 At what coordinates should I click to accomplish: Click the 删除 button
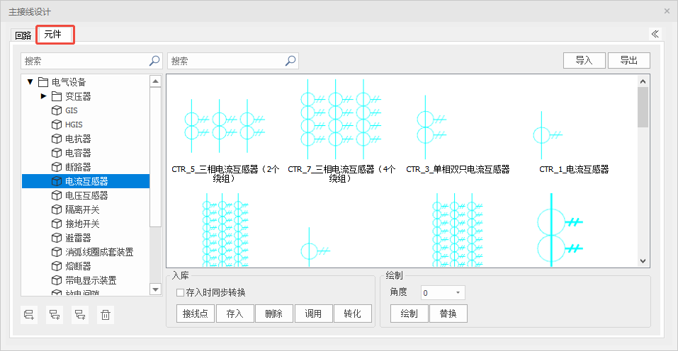coord(274,313)
